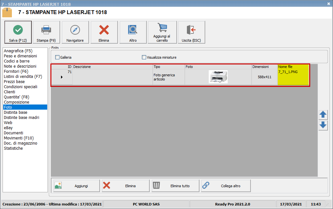Click the Nome file column header

[293, 67]
